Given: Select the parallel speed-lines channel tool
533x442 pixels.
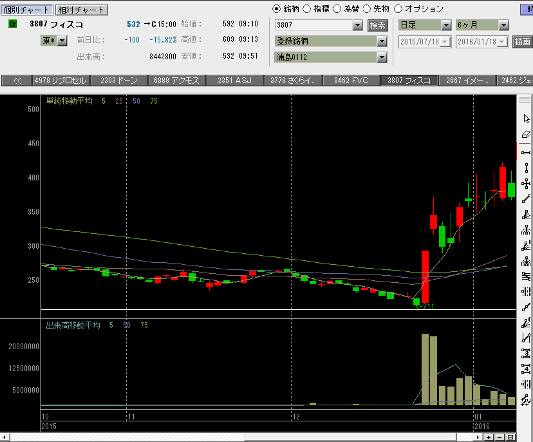Looking at the screenshot, I should [526, 276].
